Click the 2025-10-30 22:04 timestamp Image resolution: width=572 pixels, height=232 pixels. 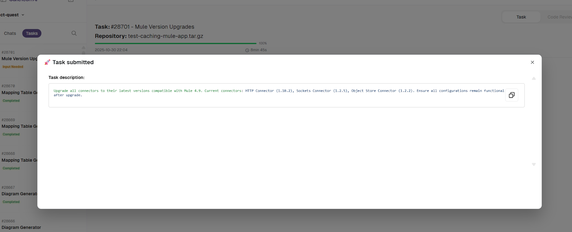(111, 50)
